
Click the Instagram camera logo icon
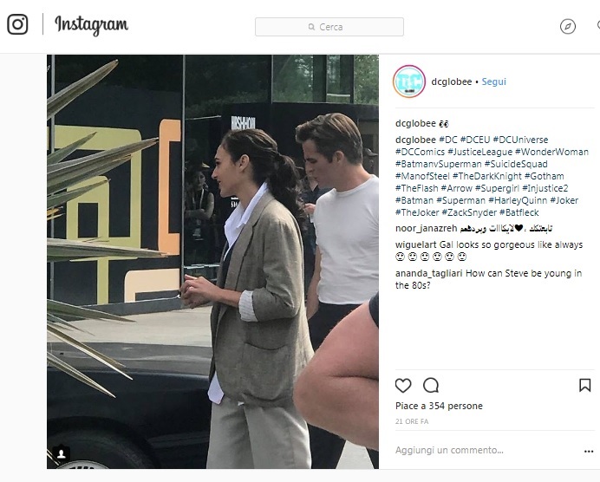17,24
